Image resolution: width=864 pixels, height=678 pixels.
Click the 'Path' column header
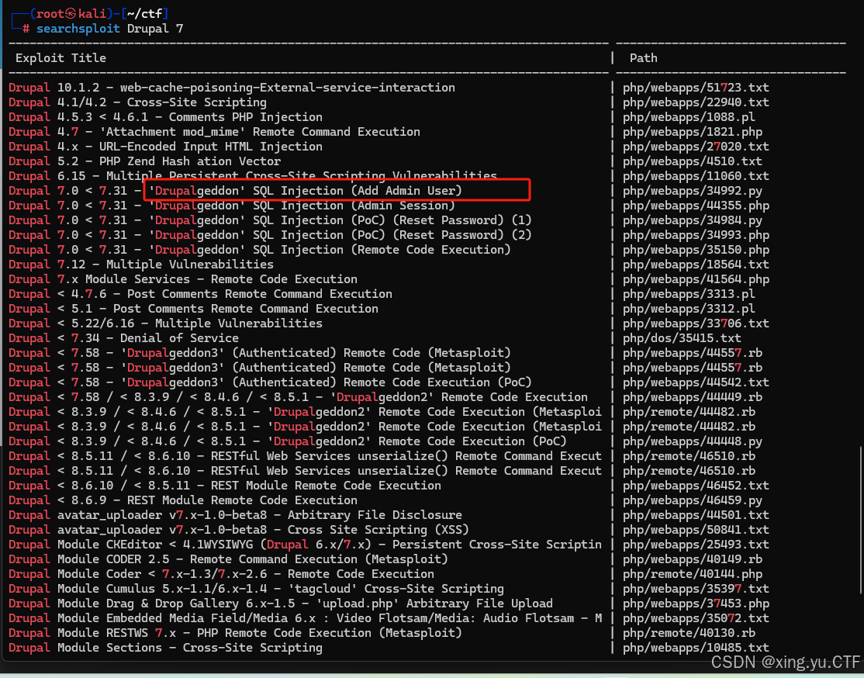coord(643,58)
